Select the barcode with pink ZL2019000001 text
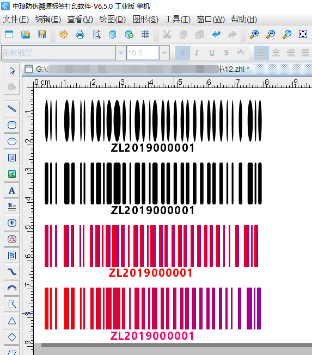312x355 pixels. point(152,314)
